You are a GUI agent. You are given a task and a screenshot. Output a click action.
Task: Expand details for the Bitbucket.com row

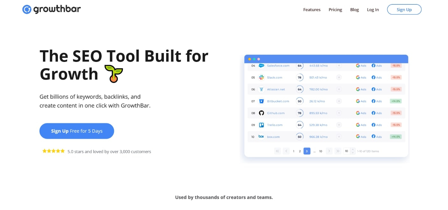339,101
